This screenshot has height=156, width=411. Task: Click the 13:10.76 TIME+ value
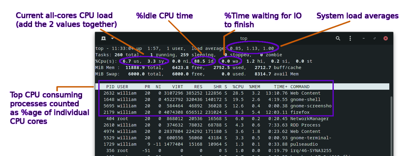(x=276, y=93)
